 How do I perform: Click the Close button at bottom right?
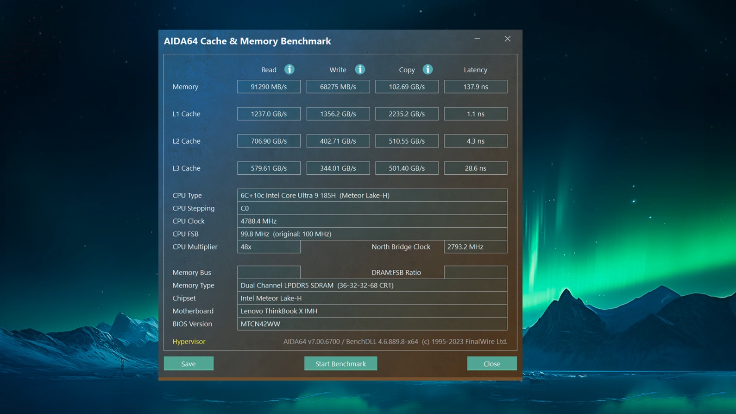tap(491, 363)
